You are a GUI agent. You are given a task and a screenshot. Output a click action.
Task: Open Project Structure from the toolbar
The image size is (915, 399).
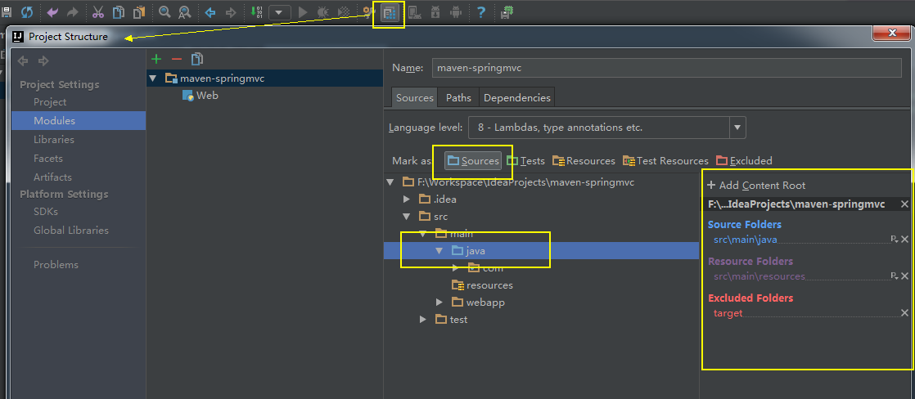tap(389, 13)
